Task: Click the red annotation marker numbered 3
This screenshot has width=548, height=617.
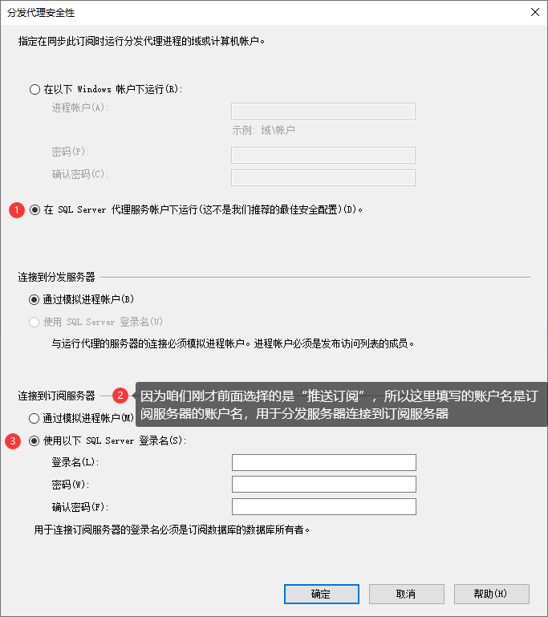Action: click(13, 441)
